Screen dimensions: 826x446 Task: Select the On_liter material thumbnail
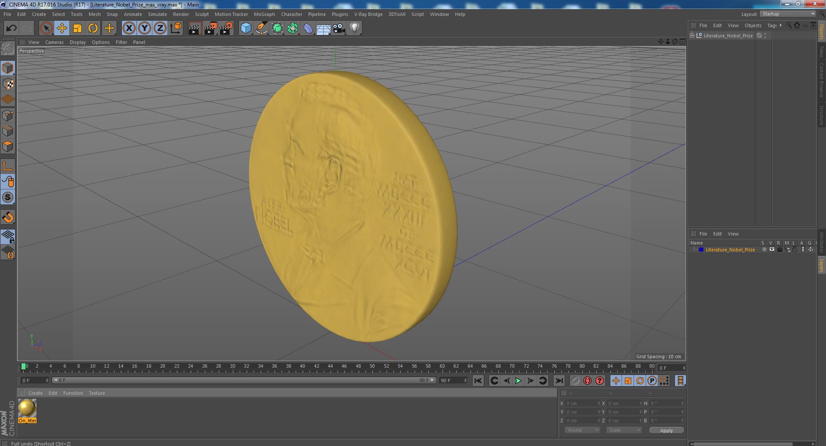(27, 408)
